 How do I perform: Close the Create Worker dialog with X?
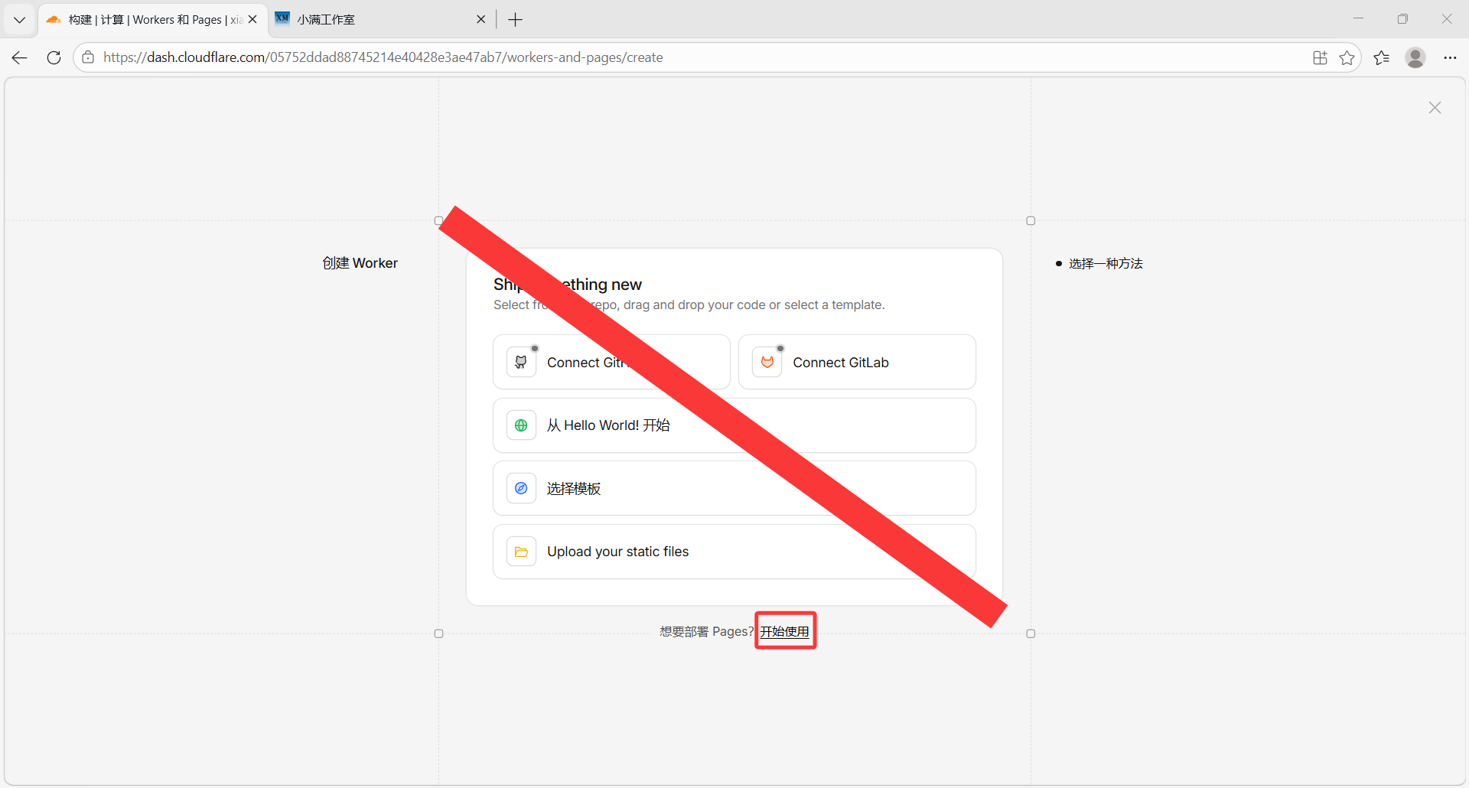(1435, 108)
